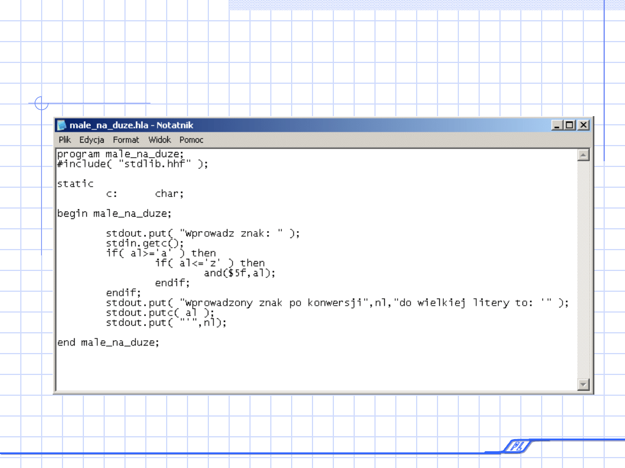Click the #include stdlib.hhf line
The height and width of the screenshot is (468, 625).
(133, 164)
